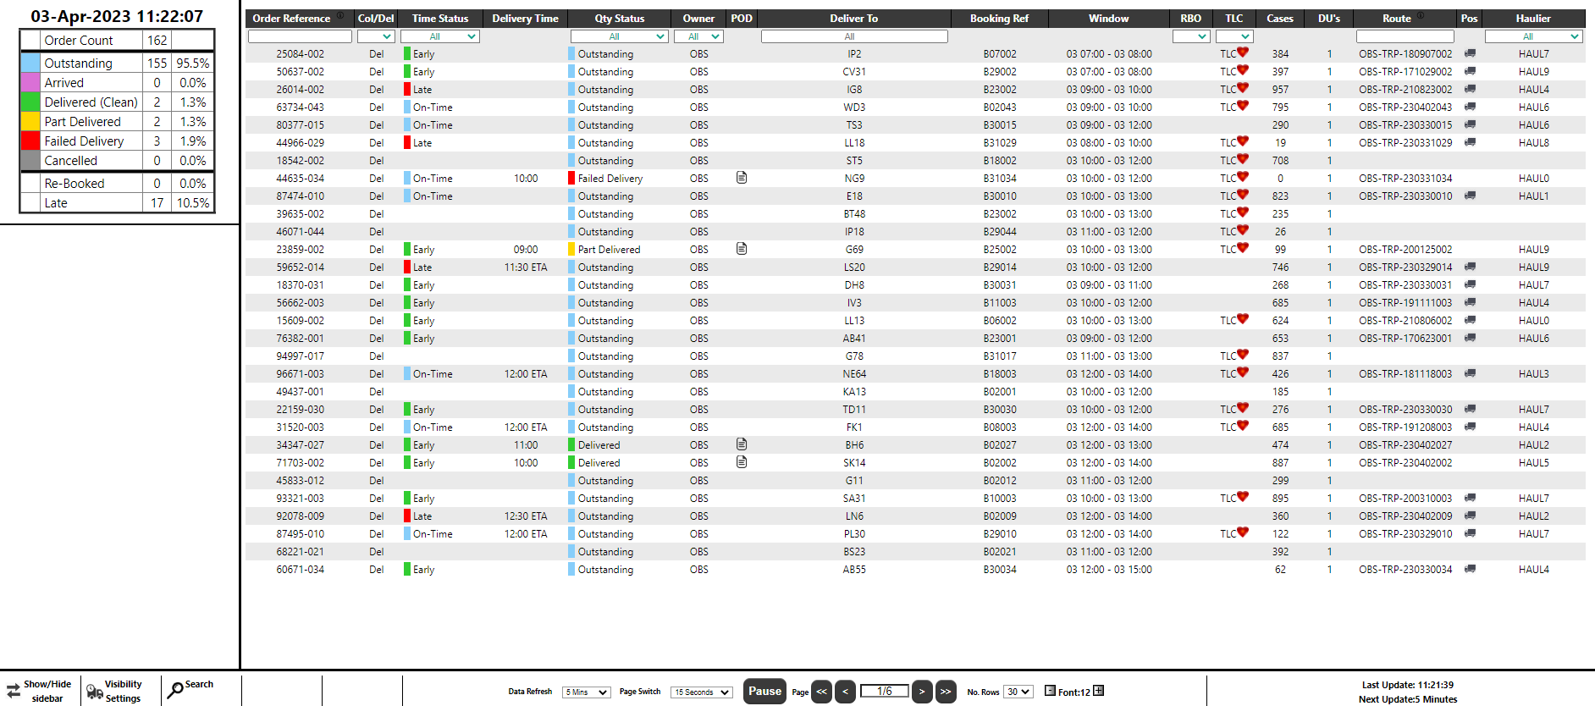Screen dimensions: 1595x706
Task: Open the Haulier filter dropdown
Action: [1533, 36]
